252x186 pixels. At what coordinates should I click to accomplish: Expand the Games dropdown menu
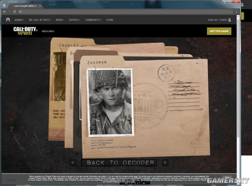19,20
